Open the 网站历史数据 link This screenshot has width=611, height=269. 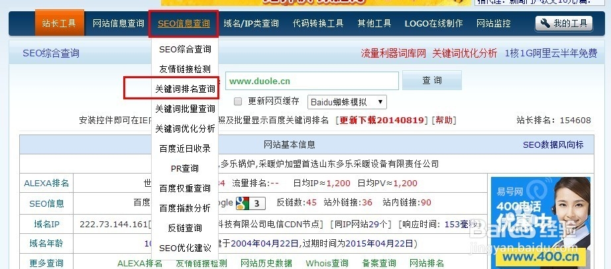coord(266,264)
